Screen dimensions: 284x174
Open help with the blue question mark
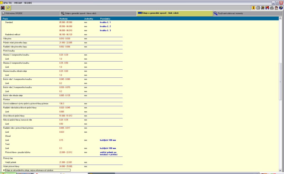click(281, 8)
